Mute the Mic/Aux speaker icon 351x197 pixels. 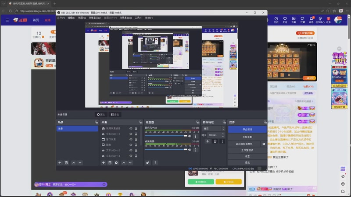[x=190, y=136]
